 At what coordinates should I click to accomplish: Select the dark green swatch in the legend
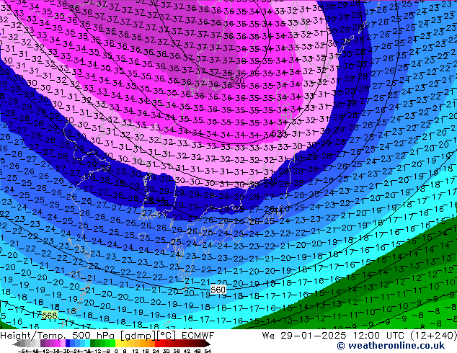click(x=93, y=343)
